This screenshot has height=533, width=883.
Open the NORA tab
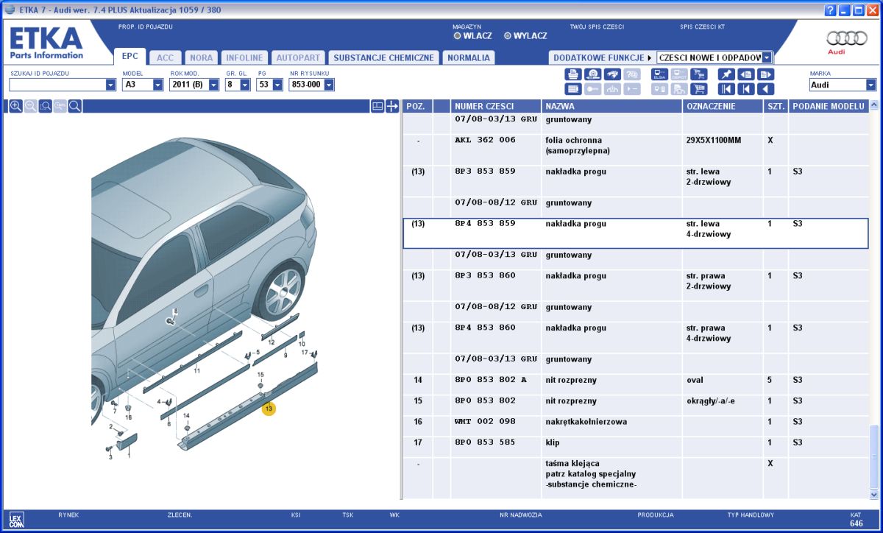[202, 57]
